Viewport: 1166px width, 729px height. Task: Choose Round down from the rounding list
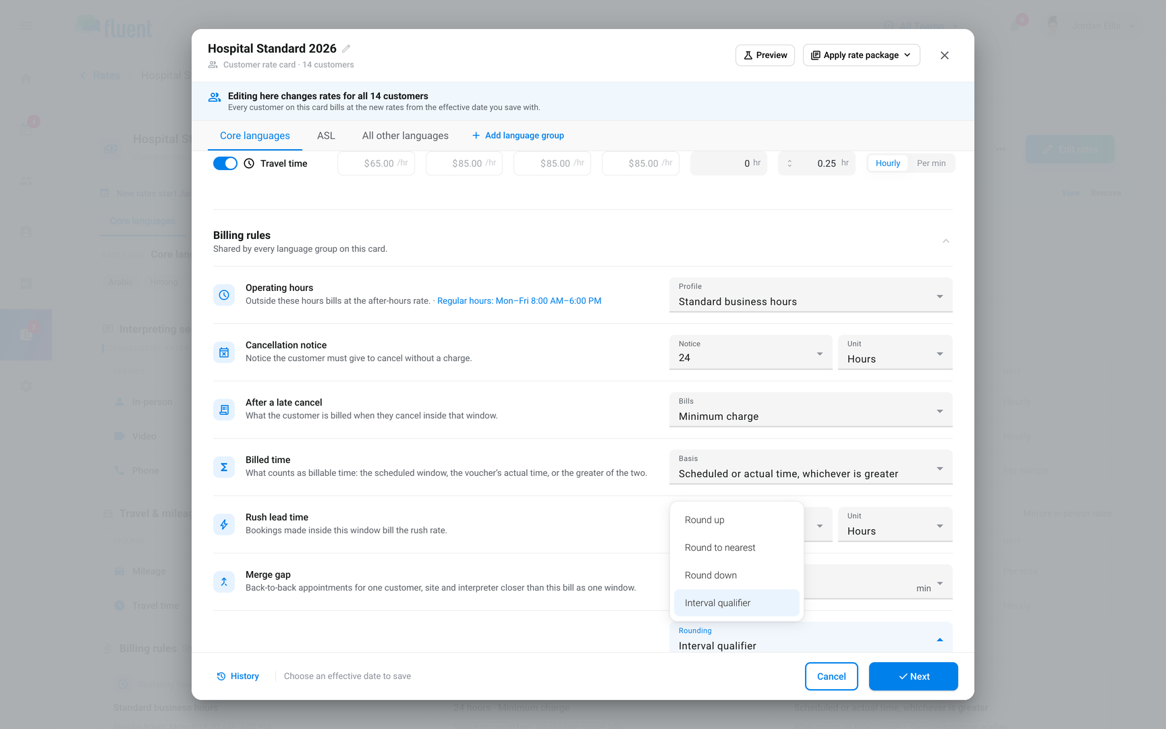pos(737,575)
